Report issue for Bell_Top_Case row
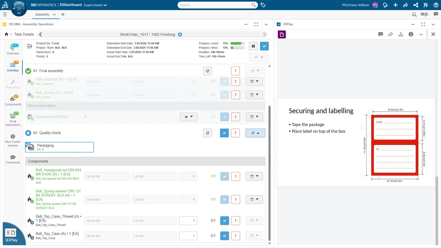 [235, 236]
